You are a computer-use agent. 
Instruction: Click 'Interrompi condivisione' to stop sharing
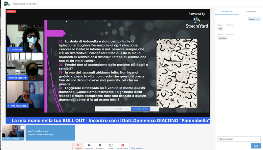click(x=141, y=109)
